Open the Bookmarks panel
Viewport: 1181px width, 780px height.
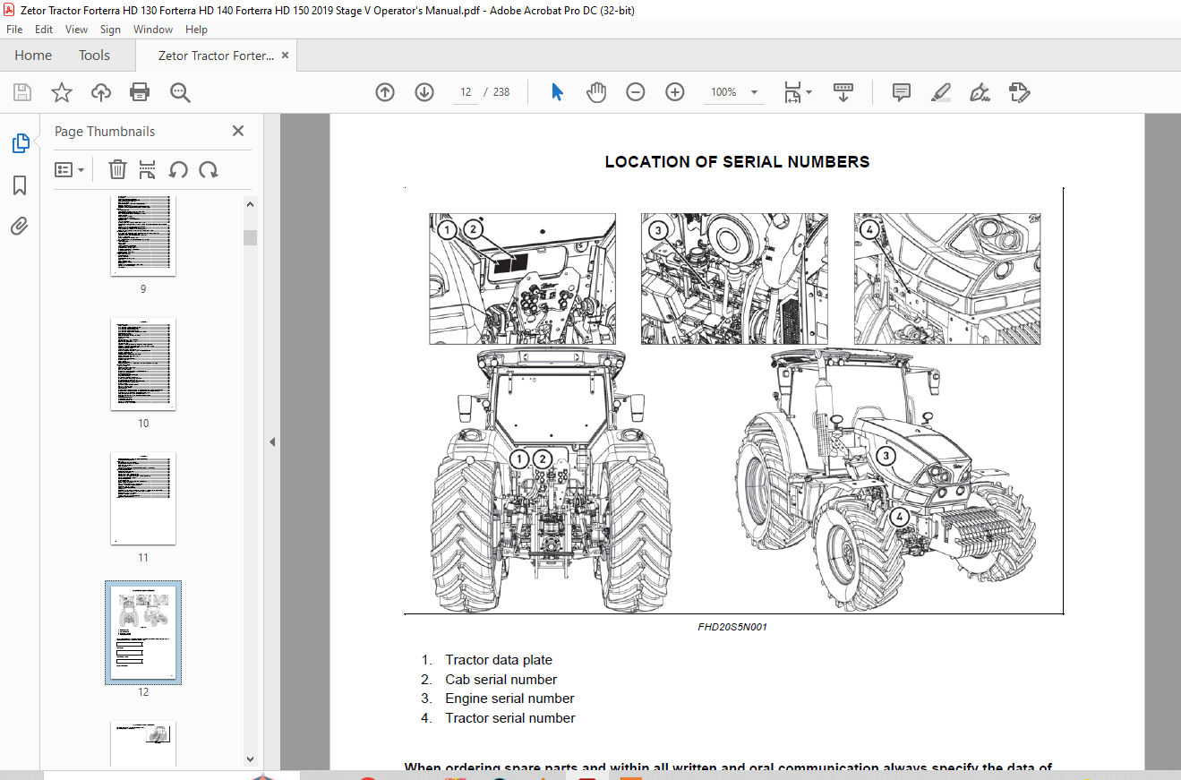click(20, 185)
